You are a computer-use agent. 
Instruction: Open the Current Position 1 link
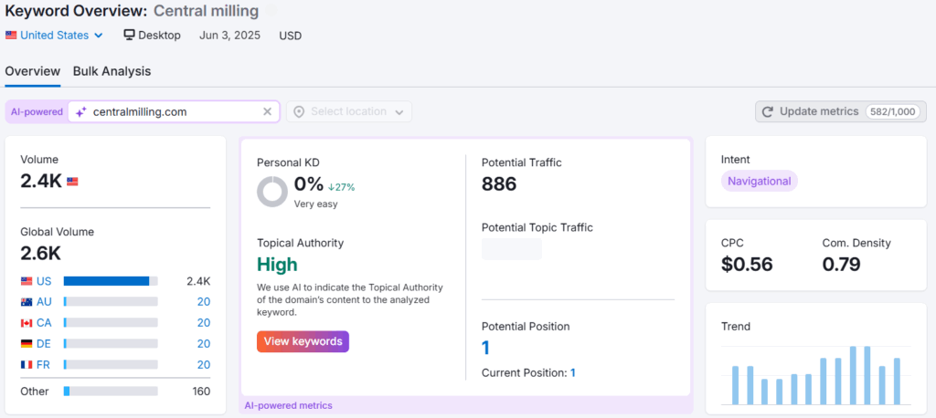[x=573, y=372]
